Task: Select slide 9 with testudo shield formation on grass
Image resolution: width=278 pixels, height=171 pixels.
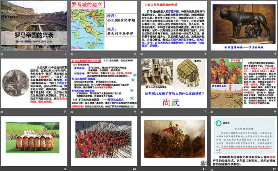Action: pyautogui.click(x=34, y=141)
